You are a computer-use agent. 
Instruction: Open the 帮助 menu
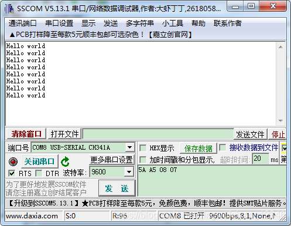point(198,23)
